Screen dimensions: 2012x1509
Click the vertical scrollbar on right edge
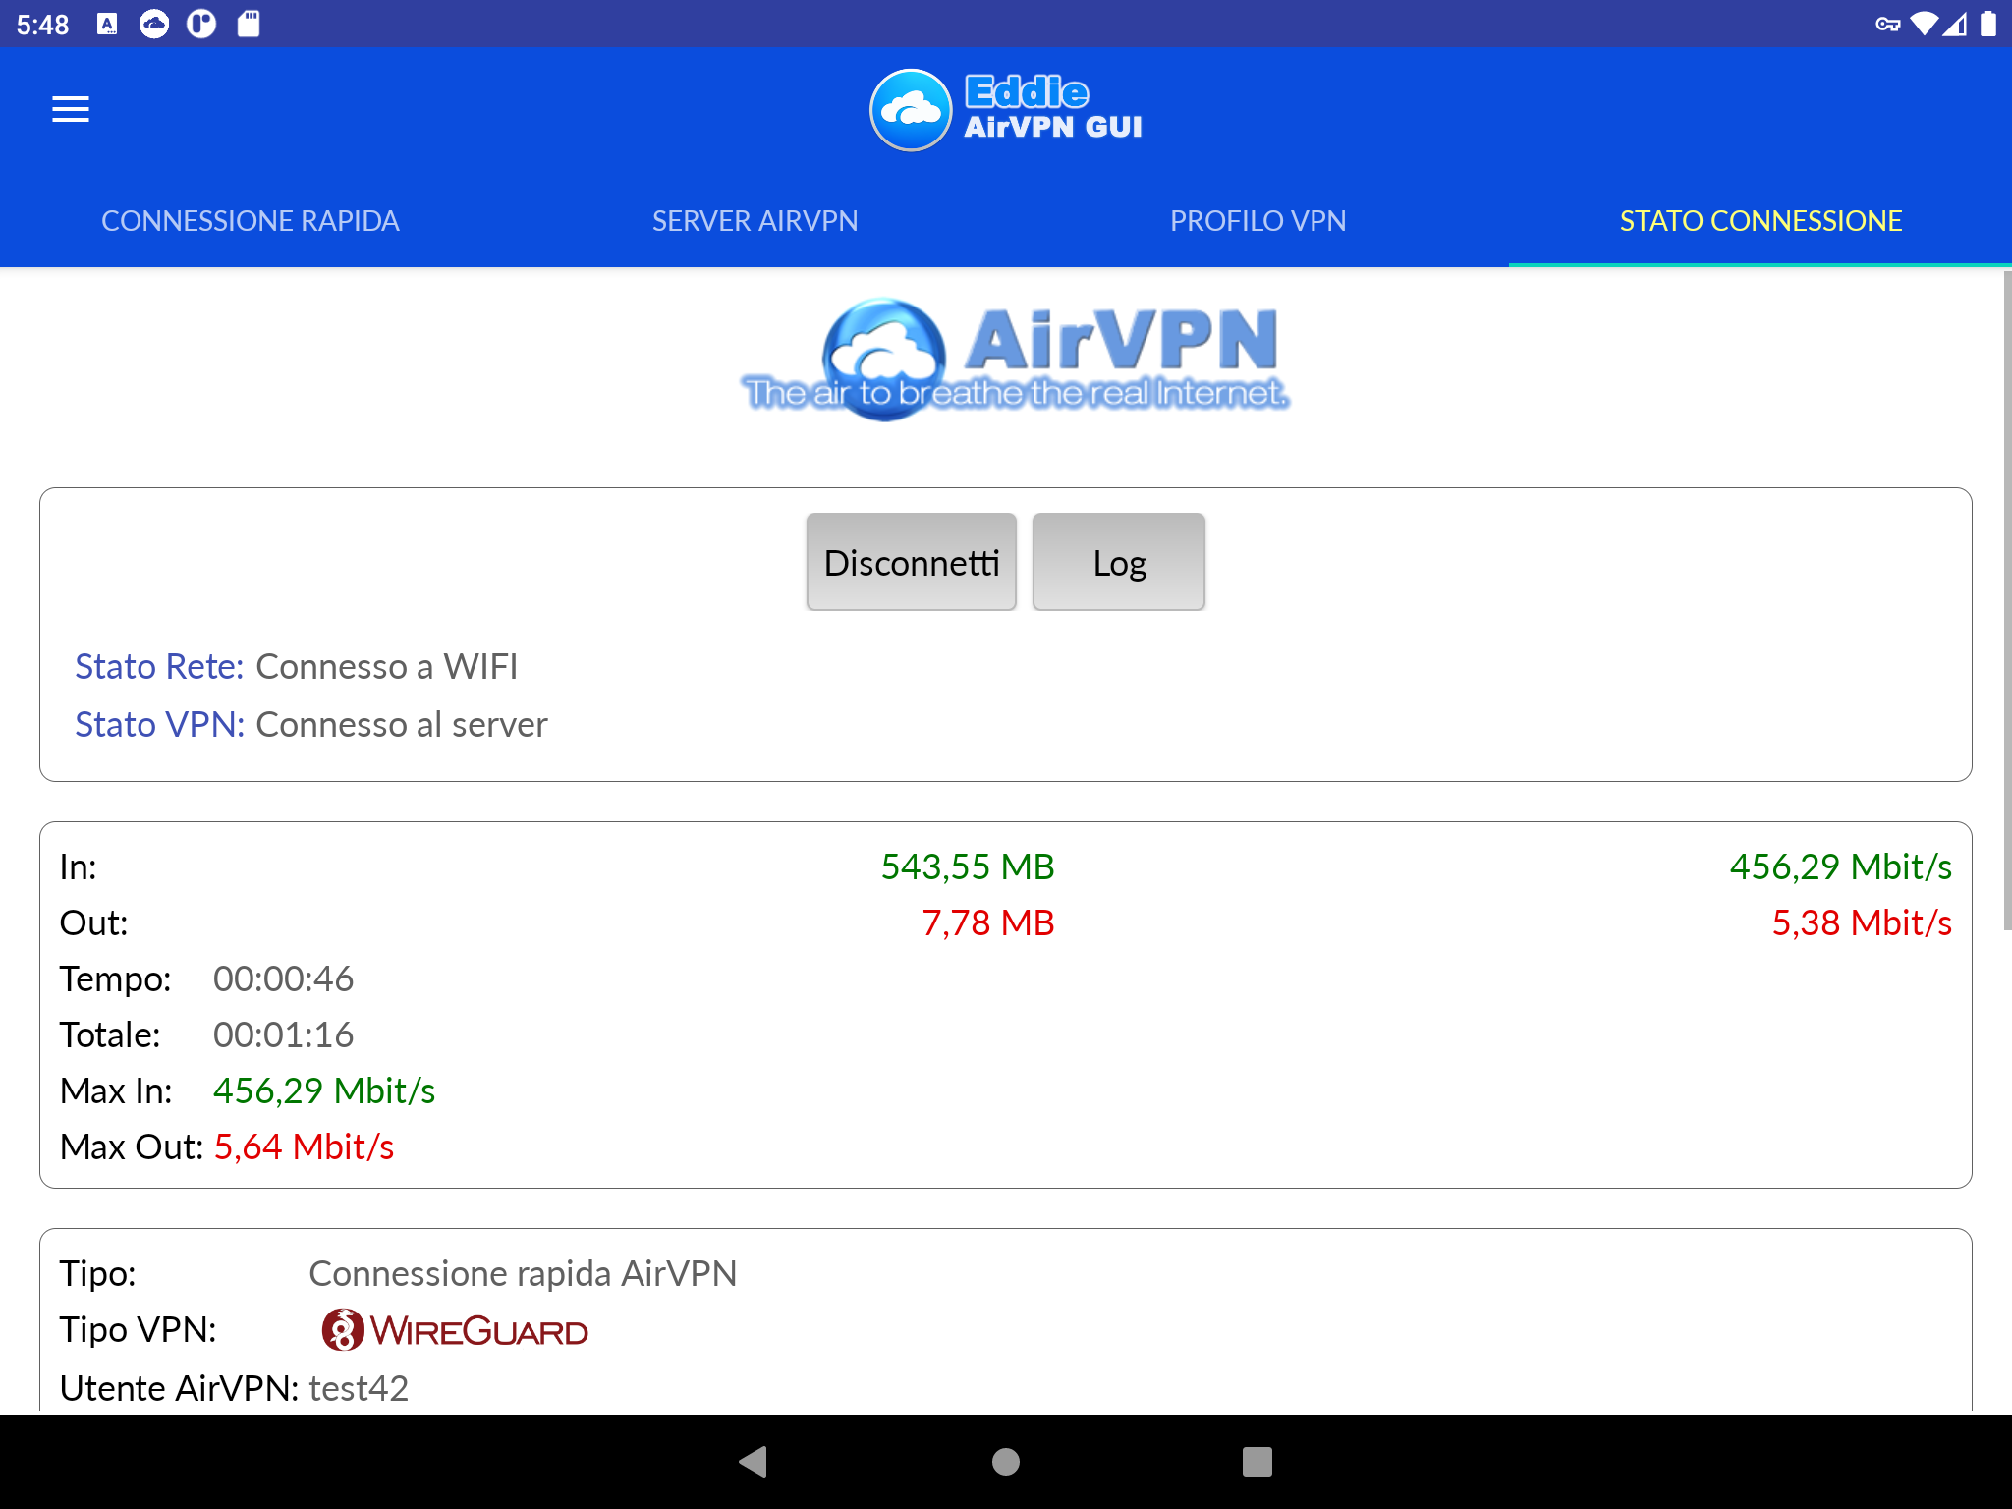[2006, 600]
